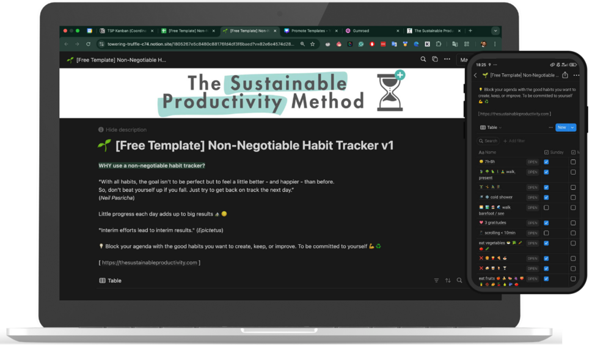
Task: Open the Table view dropdown on phone
Action: pos(491,128)
